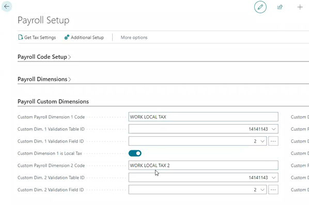This screenshot has width=309, height=205.
Task: Go back with the left arrow icon
Action: pos(7,7)
